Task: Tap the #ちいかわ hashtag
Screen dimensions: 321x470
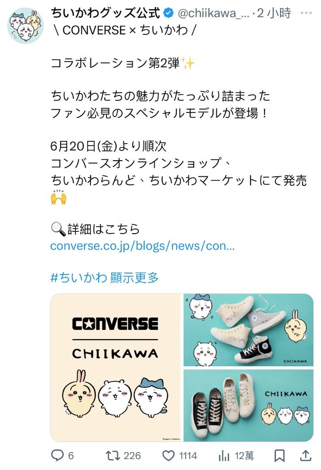Action: tap(79, 278)
